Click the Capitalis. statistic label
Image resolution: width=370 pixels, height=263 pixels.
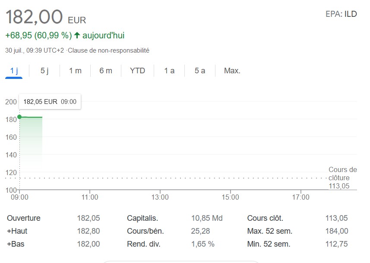coord(142,218)
